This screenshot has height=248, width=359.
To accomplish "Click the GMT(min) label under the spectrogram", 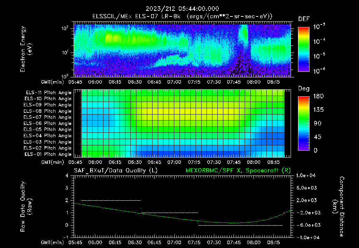I will (53, 82).
